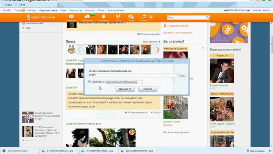This screenshot has width=273, height=154.
Task: Click 'Все загрузки...' link in the downloads bar
Action: pos(258,151)
